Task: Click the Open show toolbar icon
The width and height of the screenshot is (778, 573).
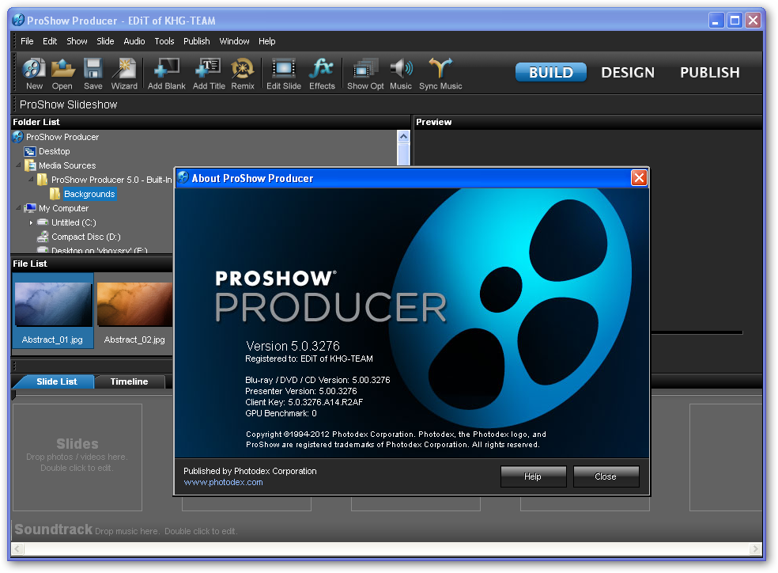Action: coord(62,74)
